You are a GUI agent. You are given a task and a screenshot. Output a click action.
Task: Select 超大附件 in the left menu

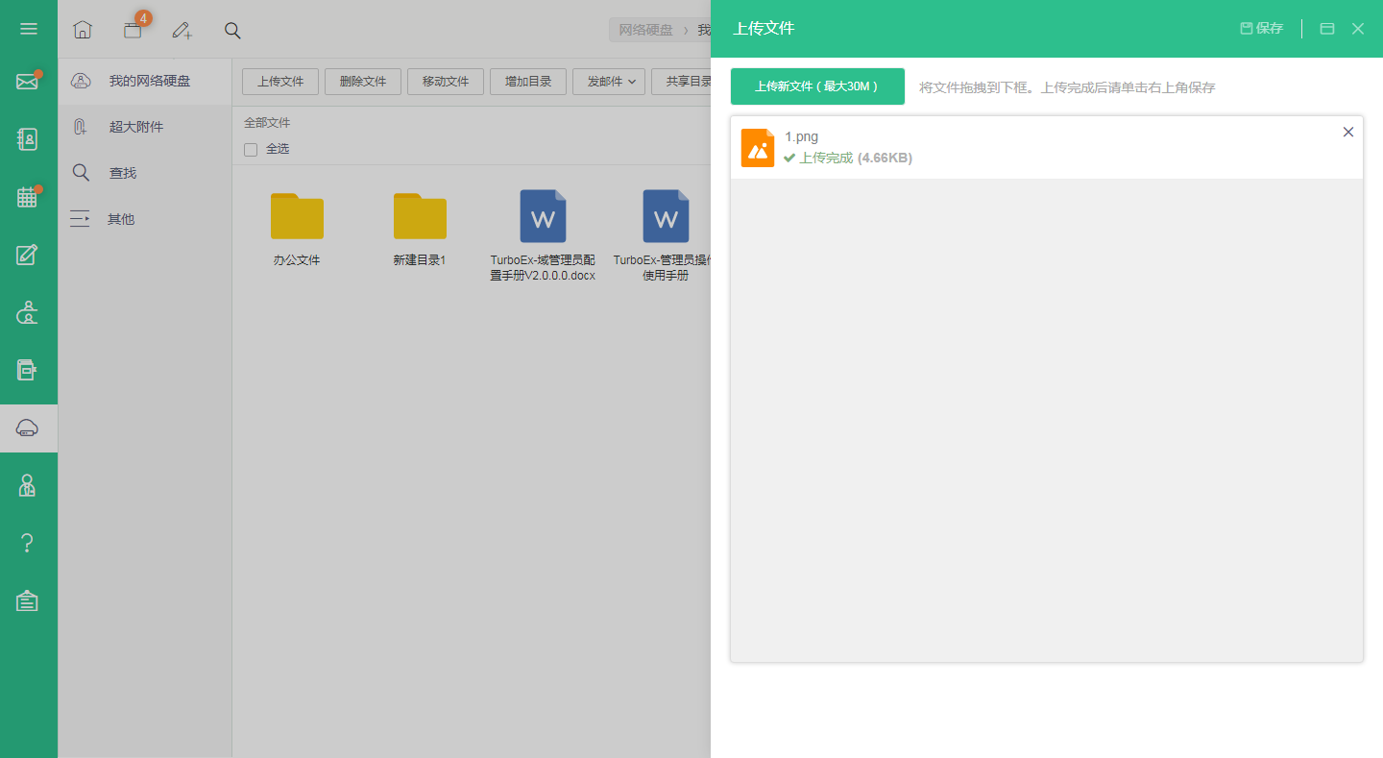point(145,127)
